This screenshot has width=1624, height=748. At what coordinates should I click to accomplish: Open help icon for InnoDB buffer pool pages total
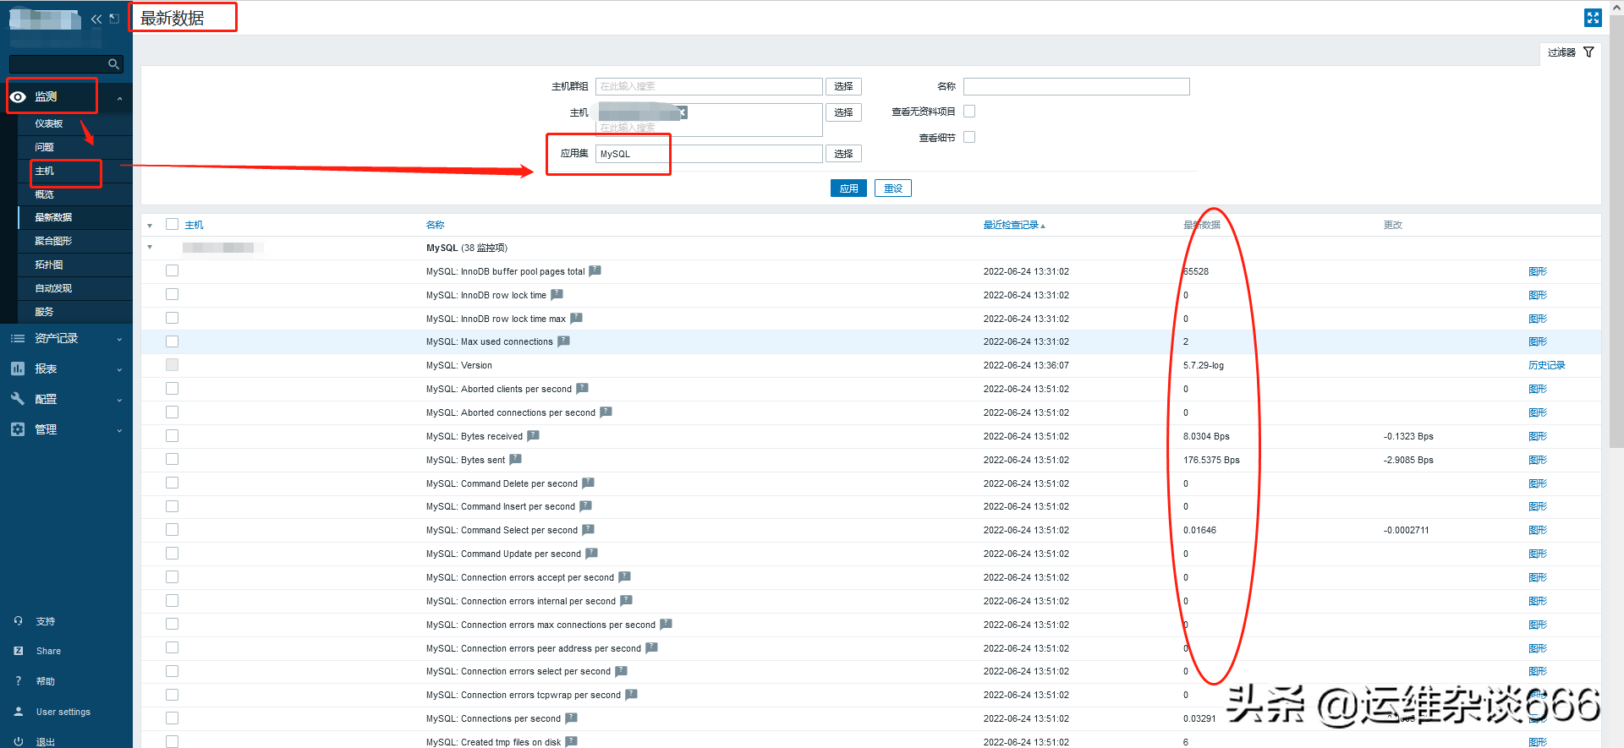595,271
